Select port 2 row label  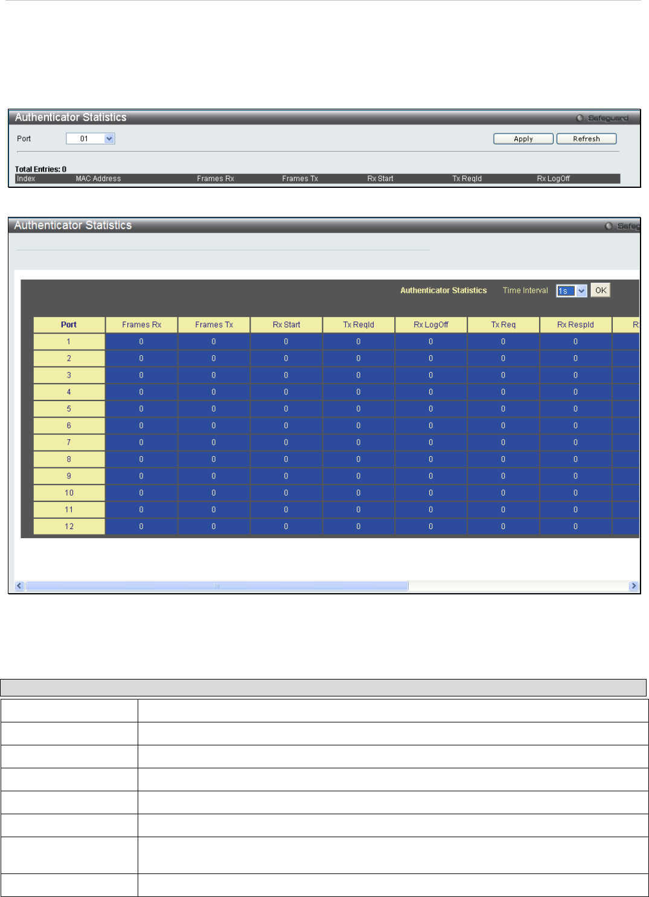click(69, 359)
